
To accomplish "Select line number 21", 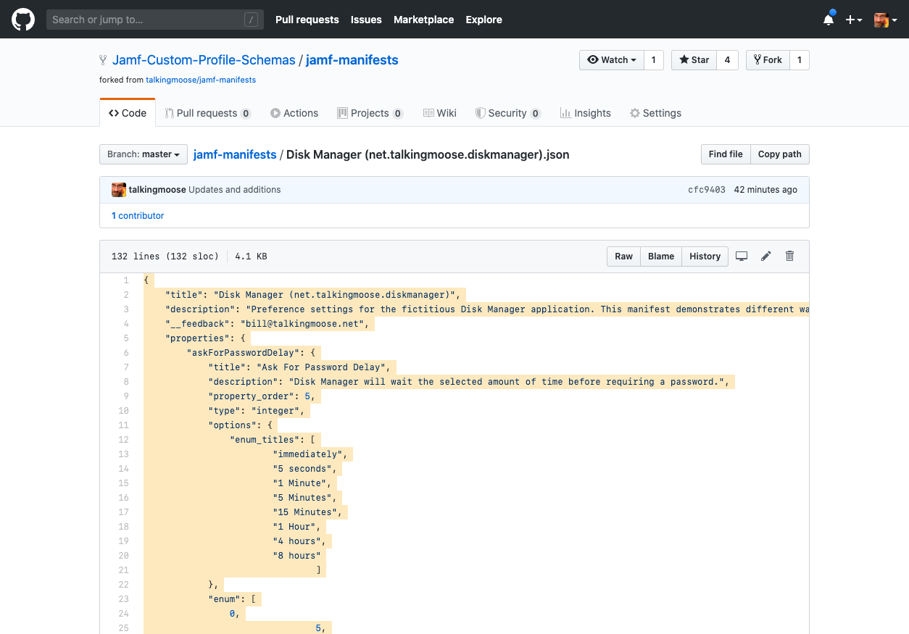I will tap(124, 570).
